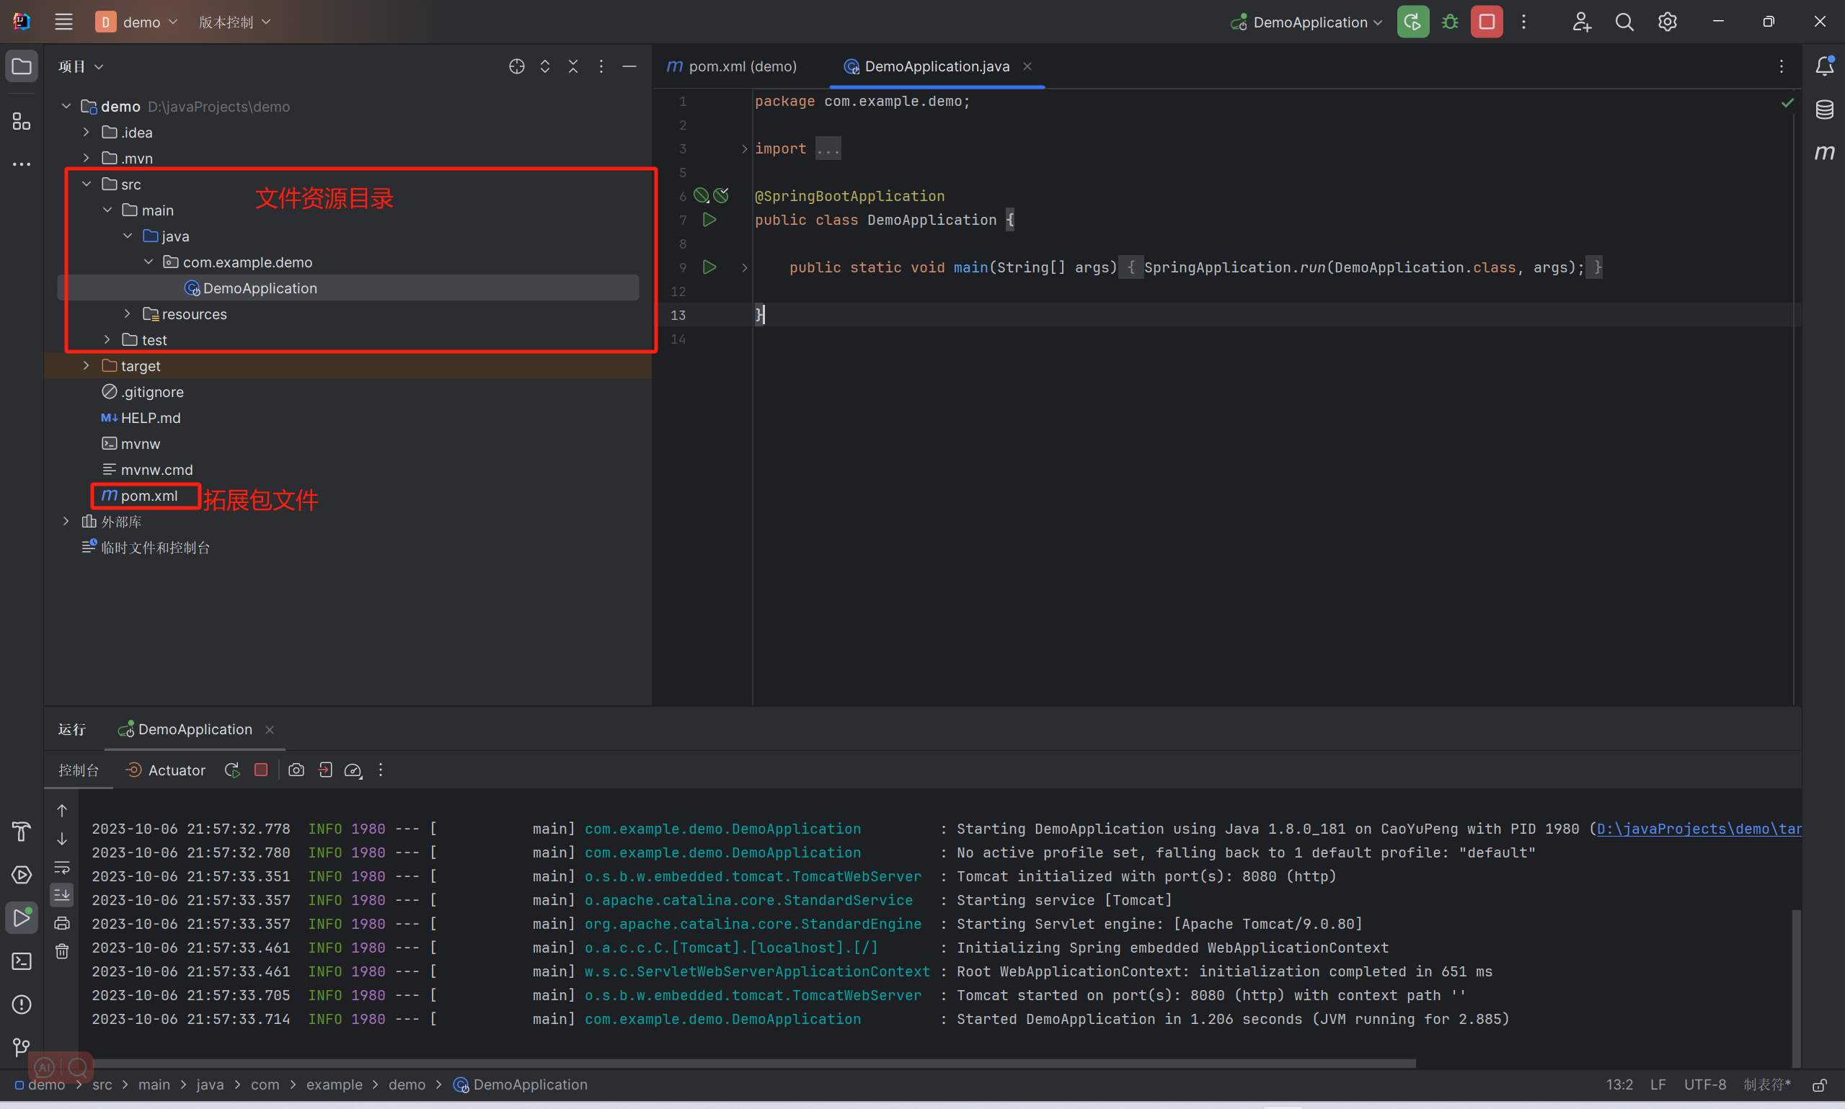This screenshot has width=1845, height=1109.
Task: Click the UTF-8 encoding in status bar
Action: [x=1704, y=1084]
